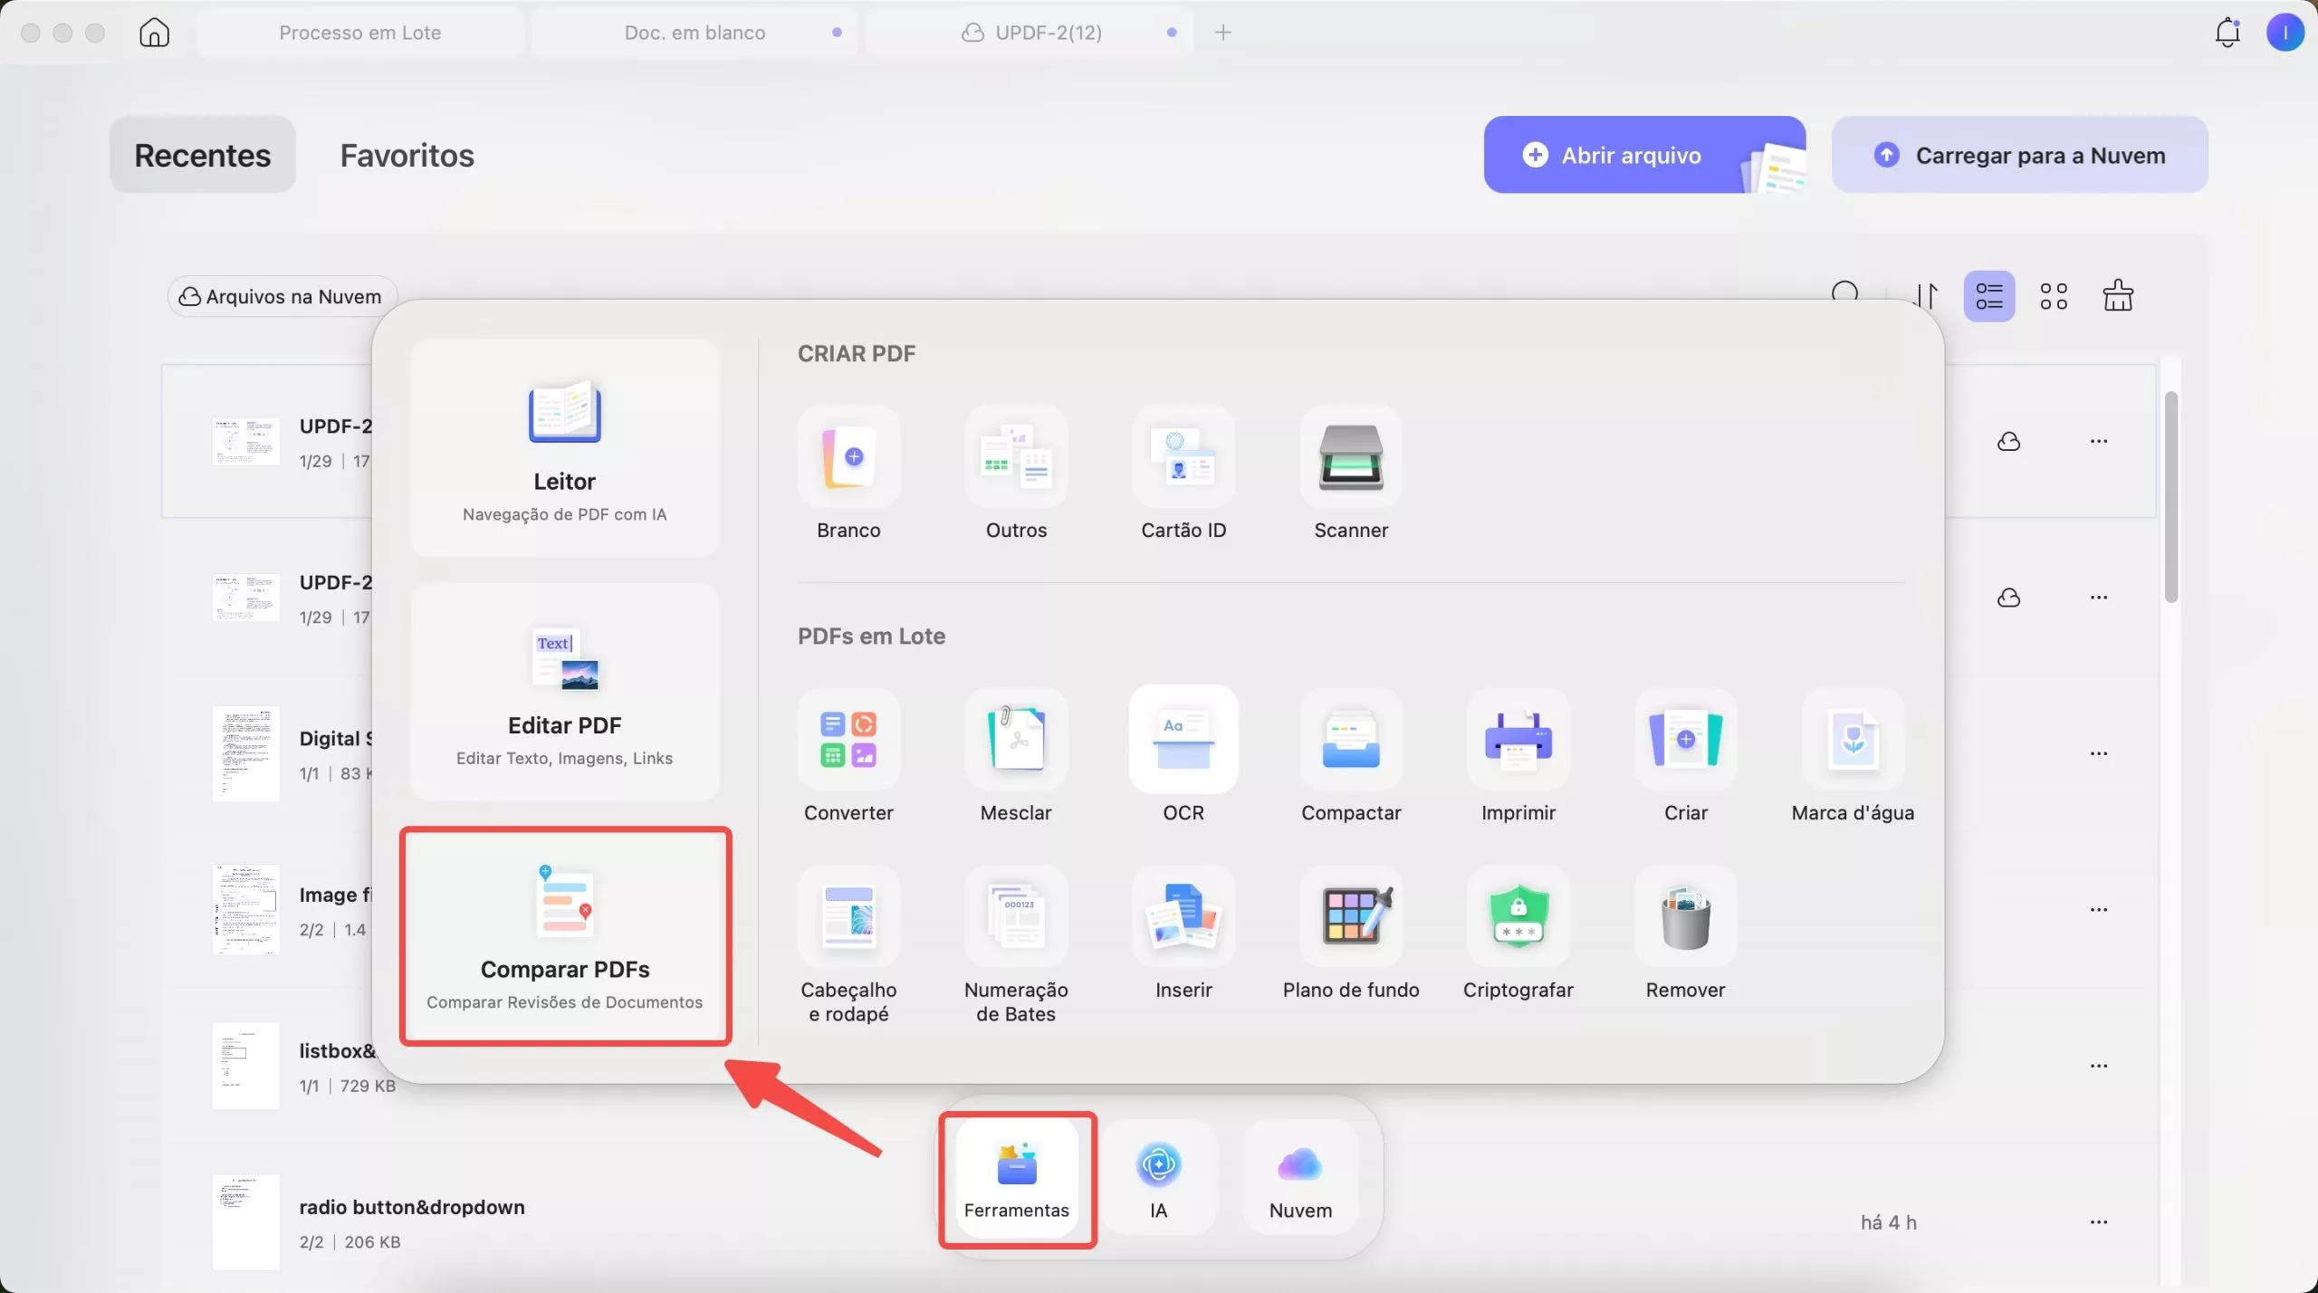Switch to the Favoritos tab

pyautogui.click(x=407, y=155)
